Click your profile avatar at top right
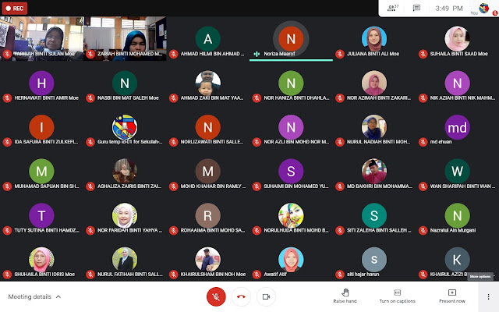Viewport: 499px width, 312px height. click(483, 8)
